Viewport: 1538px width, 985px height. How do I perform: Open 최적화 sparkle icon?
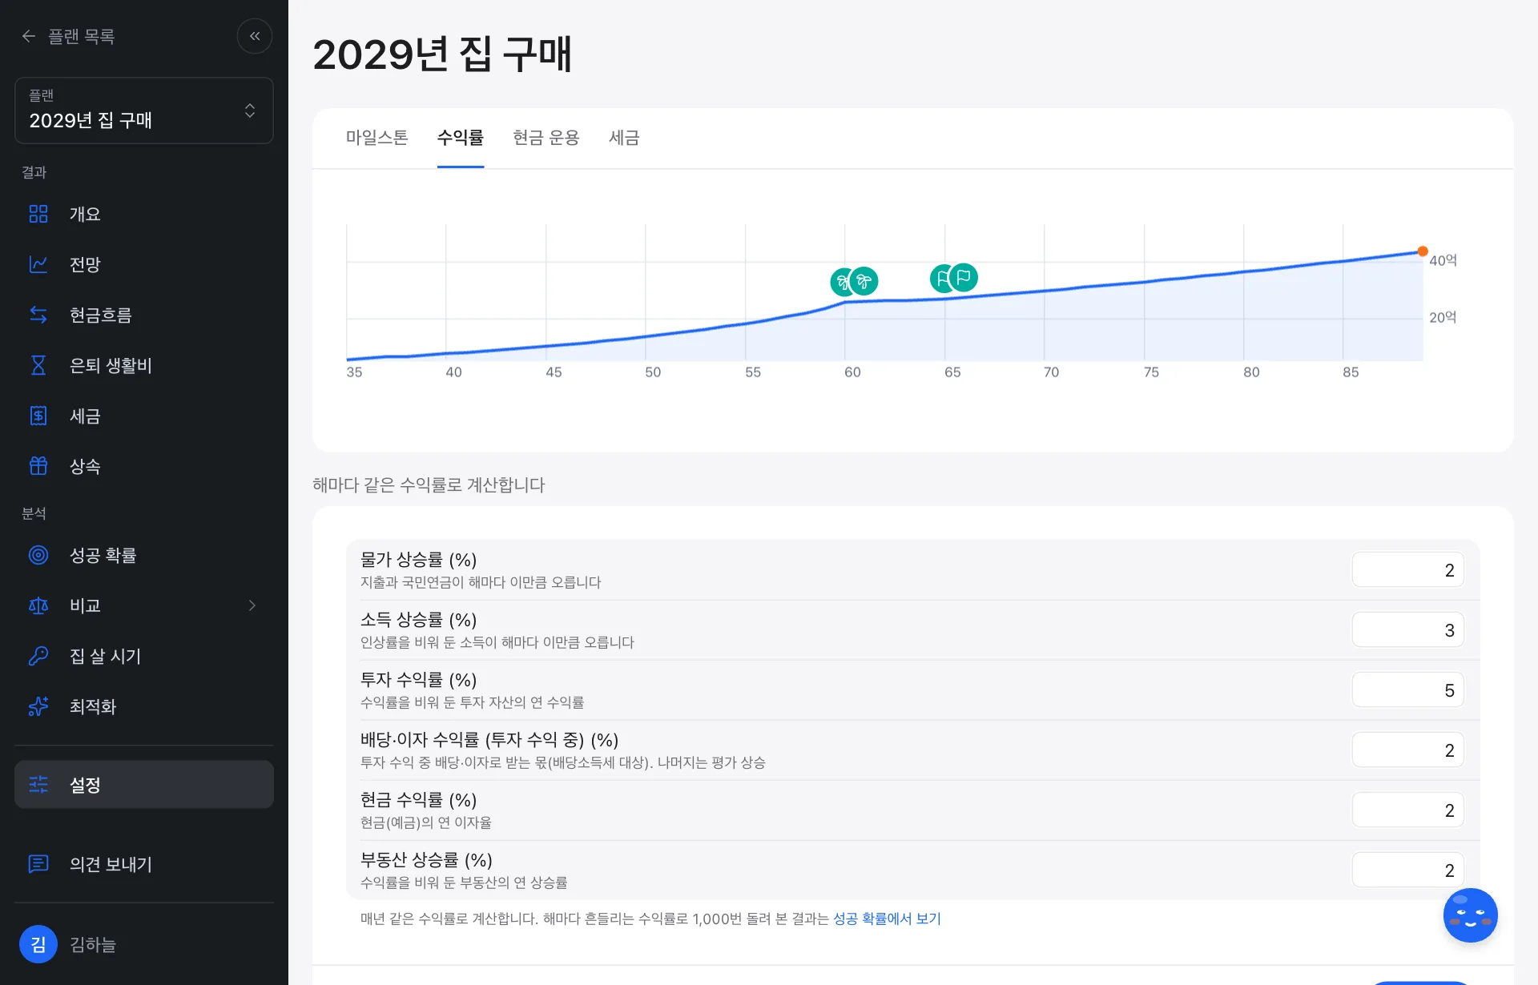pyautogui.click(x=38, y=706)
